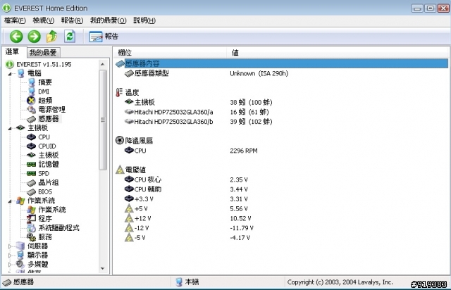The width and height of the screenshot is (451, 290).
Task: Click tree scrollbar up arrow
Action: (103, 64)
